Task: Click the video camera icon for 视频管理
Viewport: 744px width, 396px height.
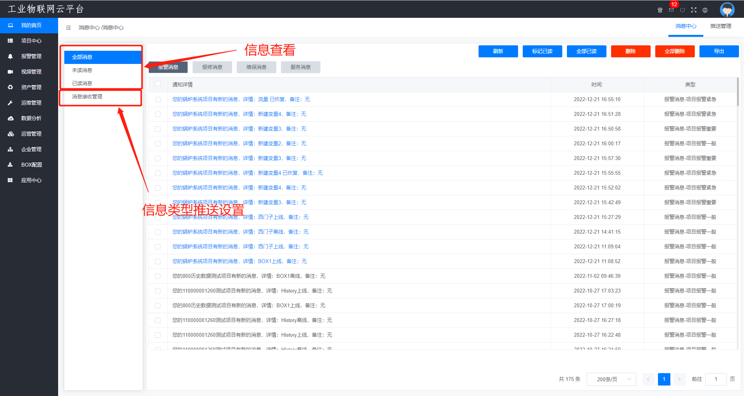Action: (10, 72)
